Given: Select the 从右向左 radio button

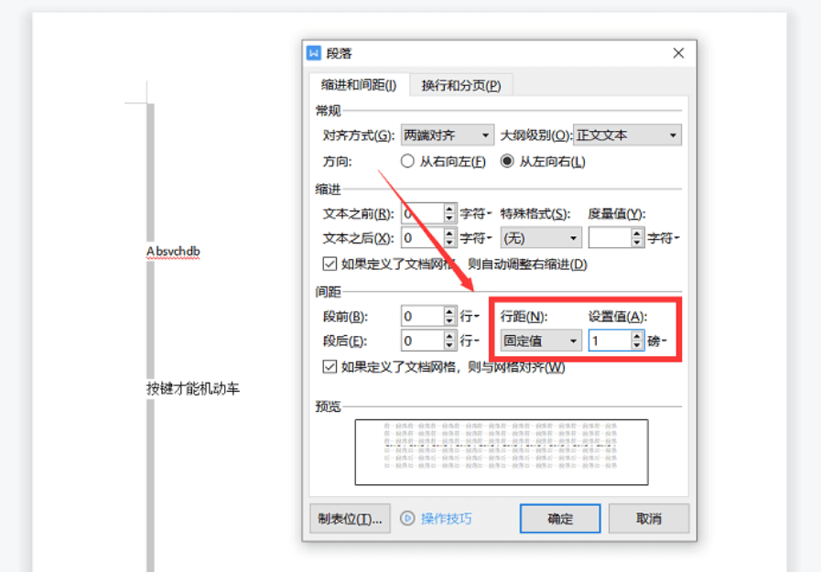Looking at the screenshot, I should [408, 161].
